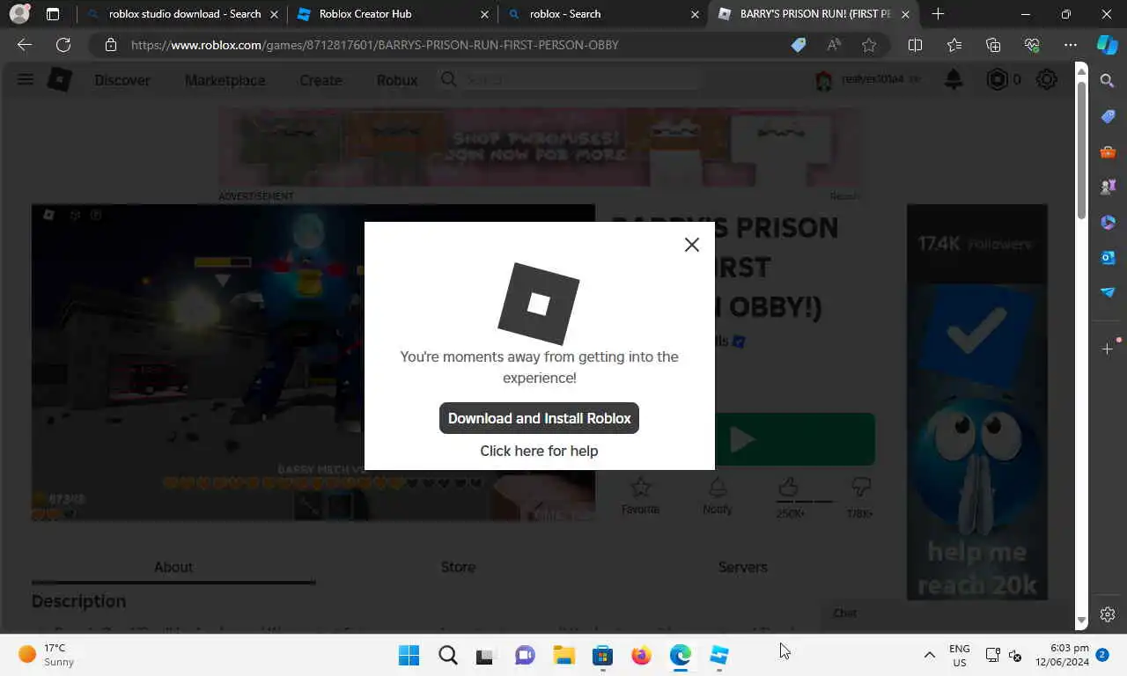The image size is (1127, 676).
Task: Open weather widget showing 17°C Sunny
Action: tap(47, 655)
